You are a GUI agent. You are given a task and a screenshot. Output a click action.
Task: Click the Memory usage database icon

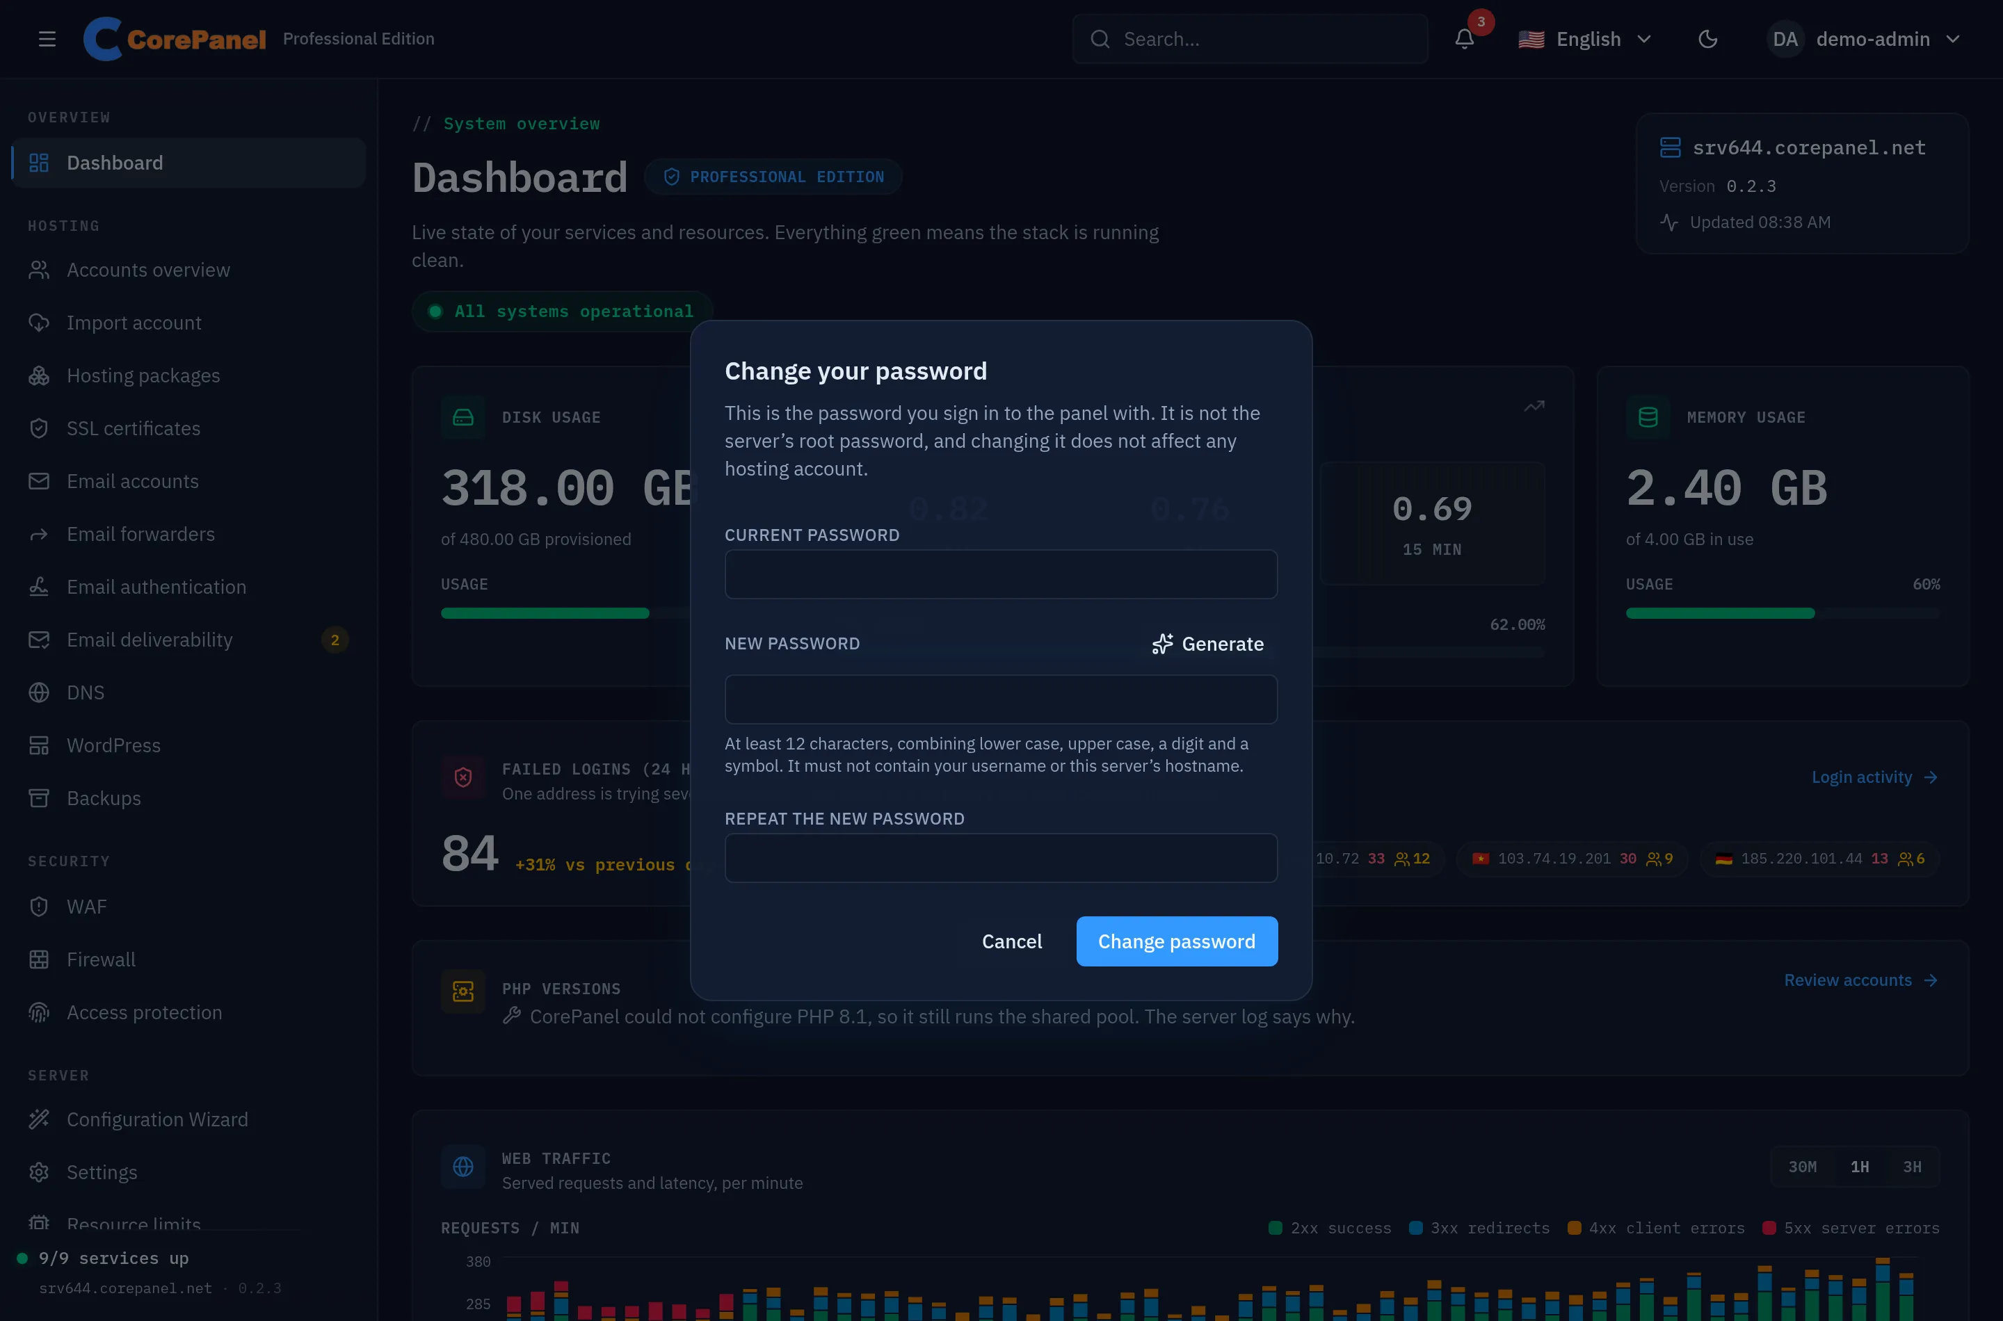click(1648, 417)
